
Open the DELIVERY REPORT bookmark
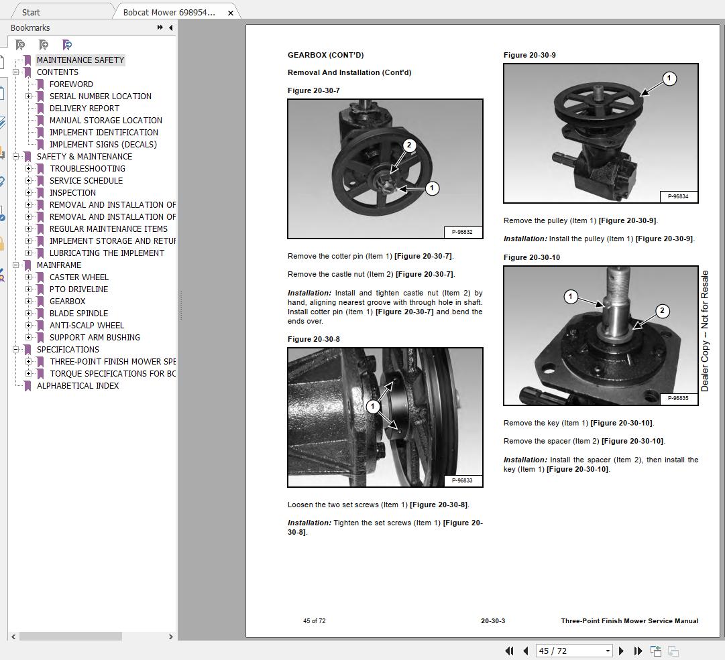84,108
